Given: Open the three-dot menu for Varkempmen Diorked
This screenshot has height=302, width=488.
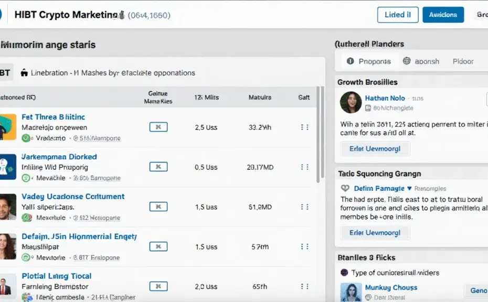Looking at the screenshot, I should pos(304,167).
